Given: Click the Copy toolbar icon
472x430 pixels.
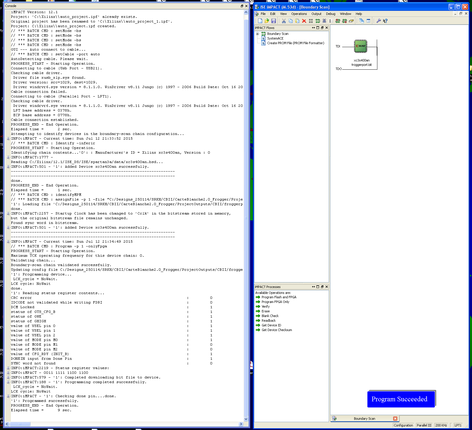Looking at the screenshot, I should point(291,21).
